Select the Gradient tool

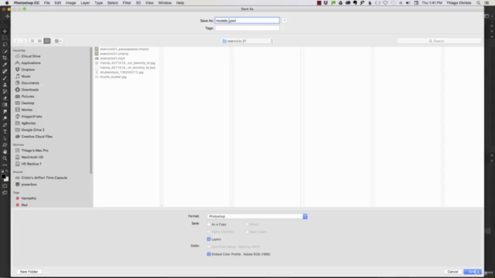5,105
